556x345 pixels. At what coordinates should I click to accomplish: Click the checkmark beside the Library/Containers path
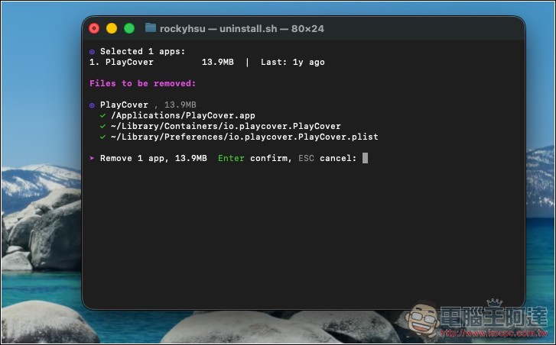point(102,127)
